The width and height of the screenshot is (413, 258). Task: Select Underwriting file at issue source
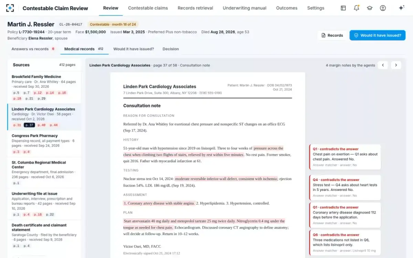coord(44,204)
